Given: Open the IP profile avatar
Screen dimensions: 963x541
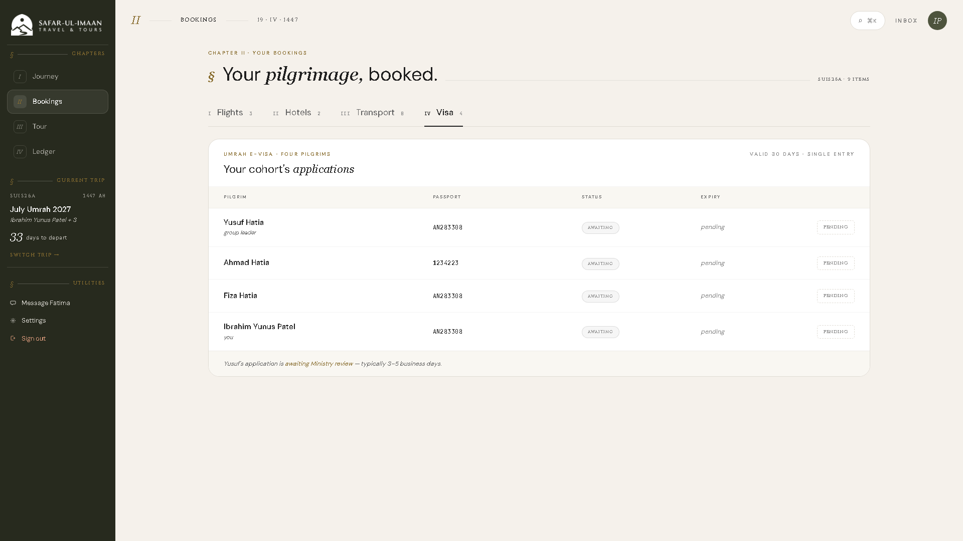Looking at the screenshot, I should tap(937, 21).
